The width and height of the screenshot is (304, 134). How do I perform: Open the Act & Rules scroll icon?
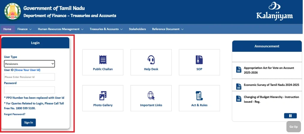(x=199, y=96)
